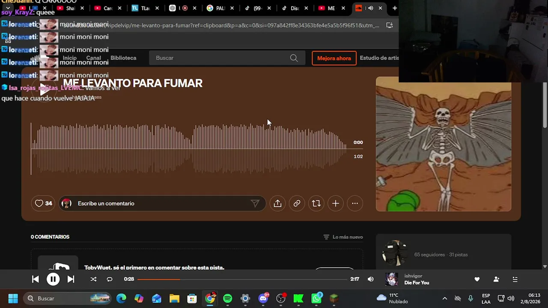Open File Explorer from the taskbar
This screenshot has width=548, height=308.
click(174, 299)
